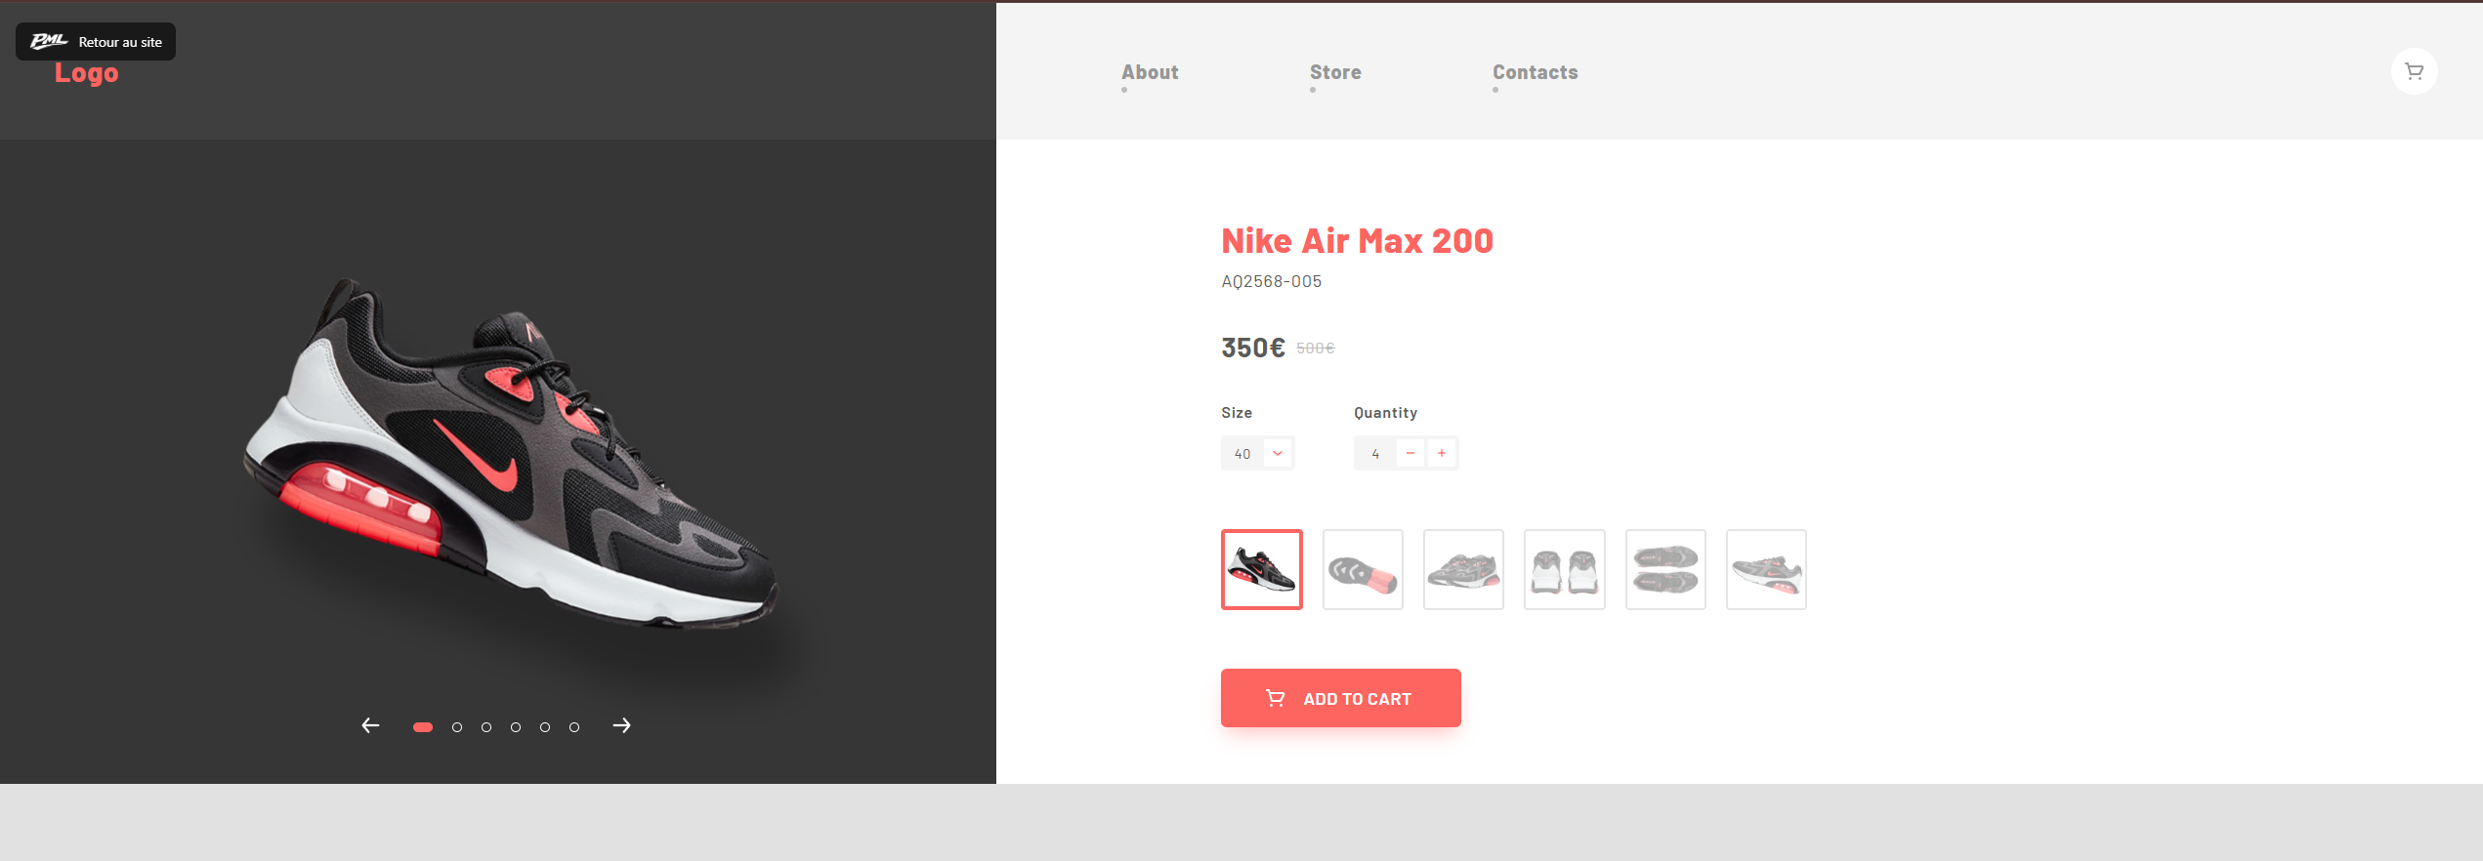Select the active first carousel indicator
Viewport: 2483px width, 861px height.
click(x=423, y=727)
